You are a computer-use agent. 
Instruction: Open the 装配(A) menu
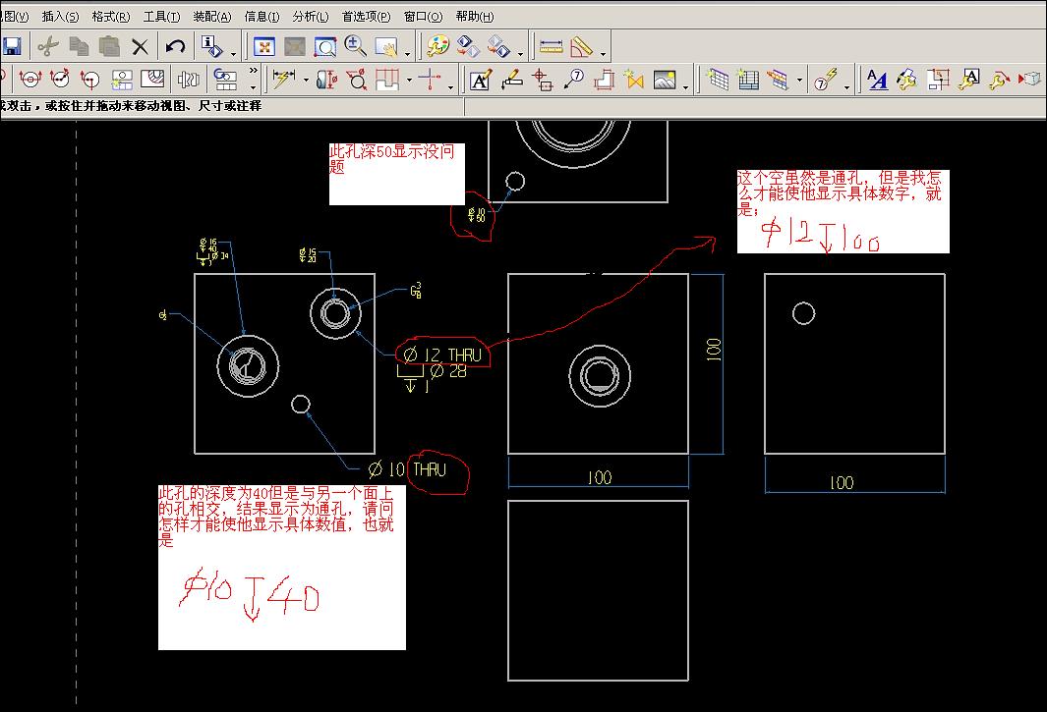(x=211, y=16)
